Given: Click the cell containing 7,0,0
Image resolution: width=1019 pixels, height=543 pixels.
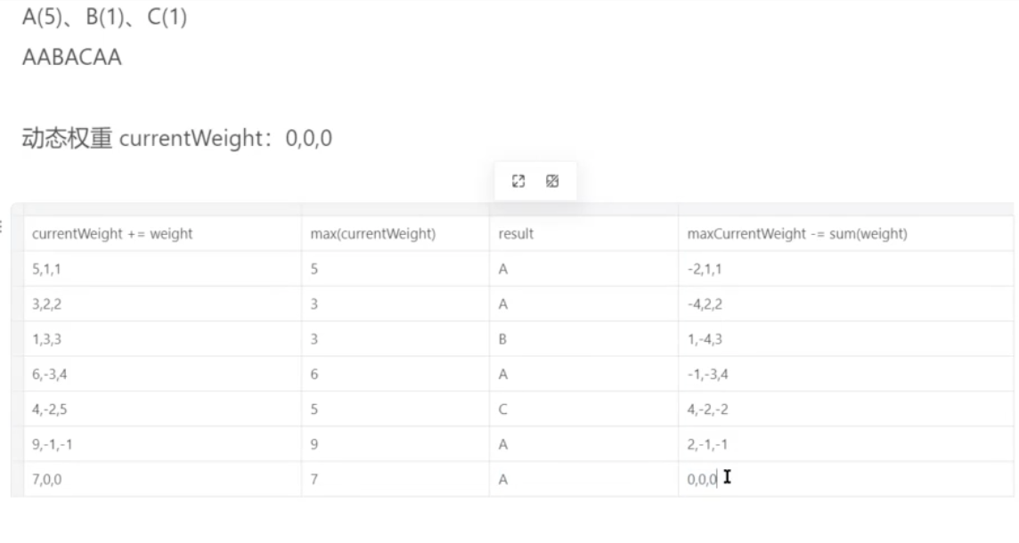Looking at the screenshot, I should coord(162,479).
